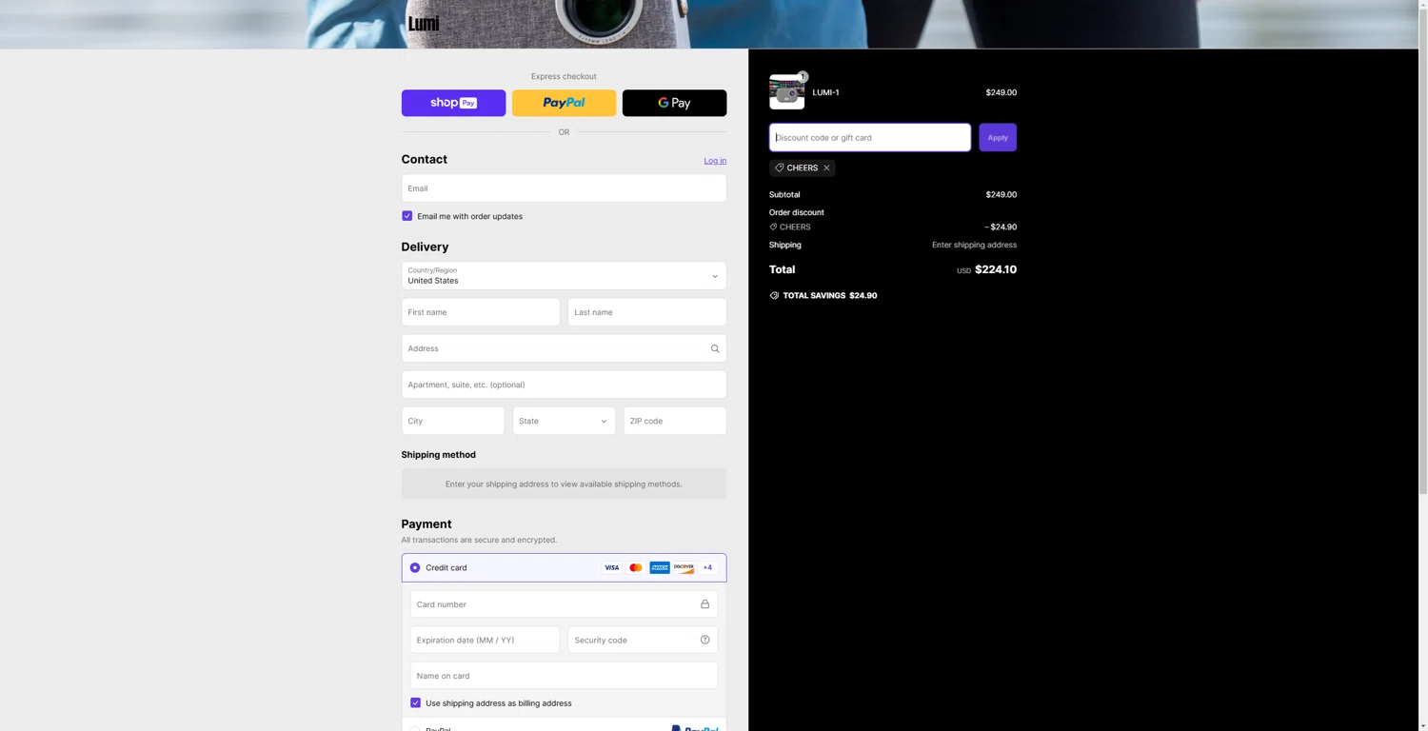Click into the First name field
This screenshot has width=1428, height=731.
click(x=481, y=312)
